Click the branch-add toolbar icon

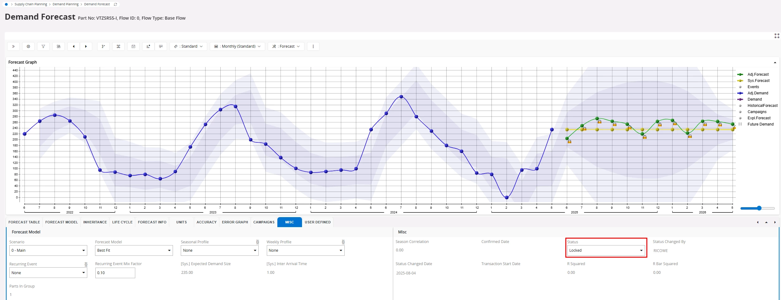click(103, 46)
